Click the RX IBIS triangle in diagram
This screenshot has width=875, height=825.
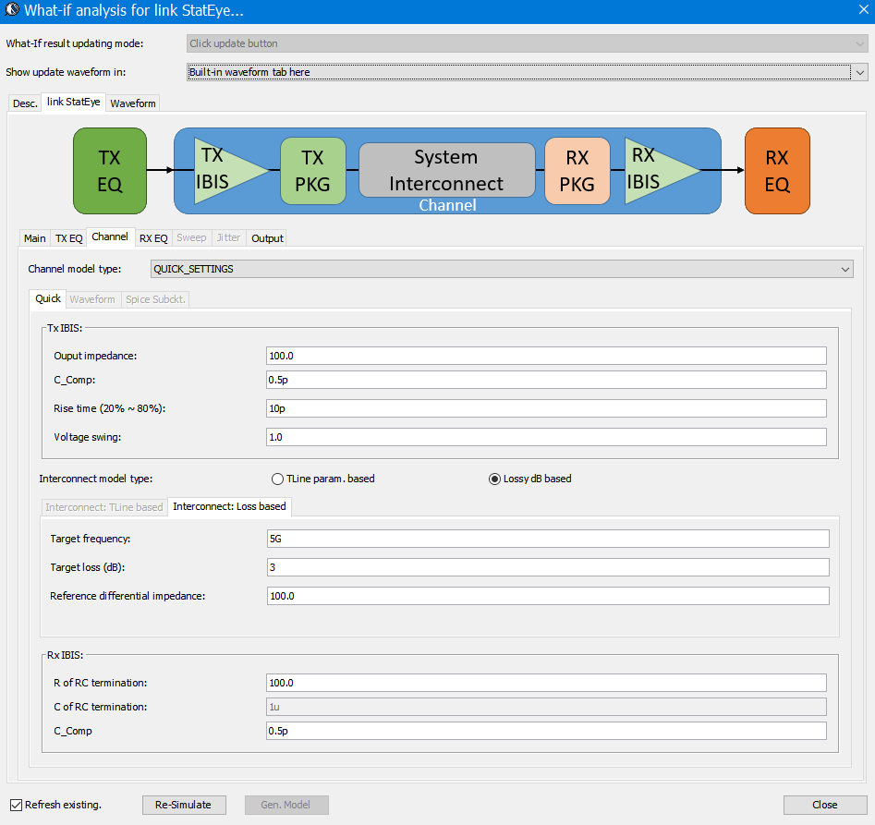pyautogui.click(x=654, y=170)
